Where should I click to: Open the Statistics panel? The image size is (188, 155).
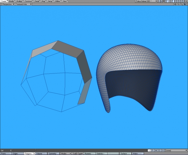(102, 153)
